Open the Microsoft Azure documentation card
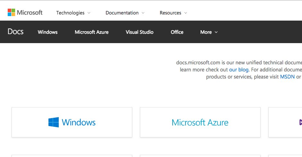 pyautogui.click(x=200, y=122)
